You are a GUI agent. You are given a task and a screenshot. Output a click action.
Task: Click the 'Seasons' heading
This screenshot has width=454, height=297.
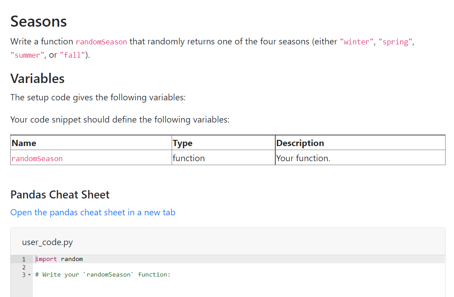pyautogui.click(x=39, y=21)
